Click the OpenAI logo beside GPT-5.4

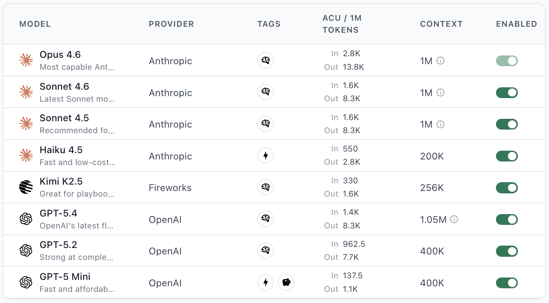[26, 218]
